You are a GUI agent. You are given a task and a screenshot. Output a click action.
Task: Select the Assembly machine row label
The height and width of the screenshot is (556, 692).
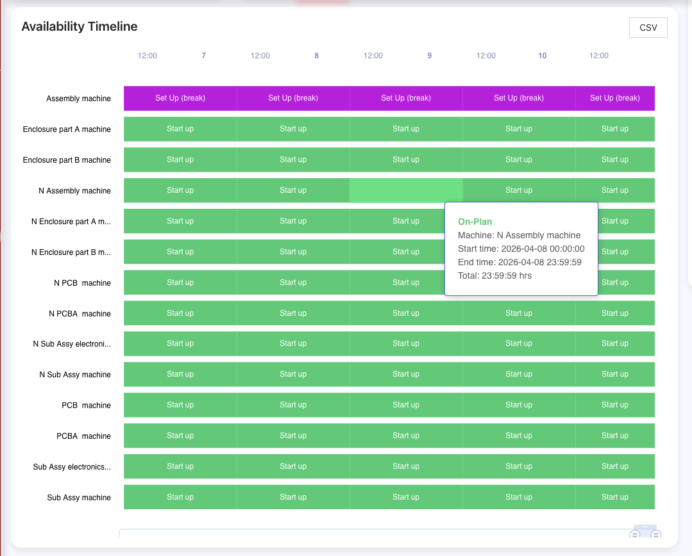[78, 99]
